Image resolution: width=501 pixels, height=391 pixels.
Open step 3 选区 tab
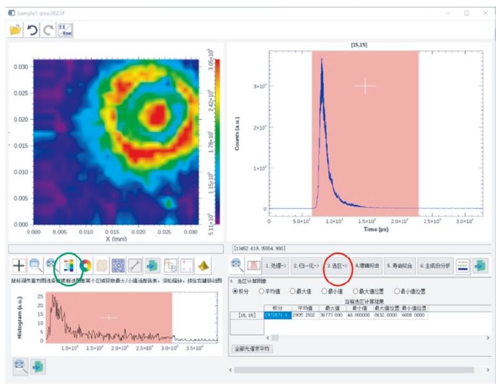[x=336, y=266]
